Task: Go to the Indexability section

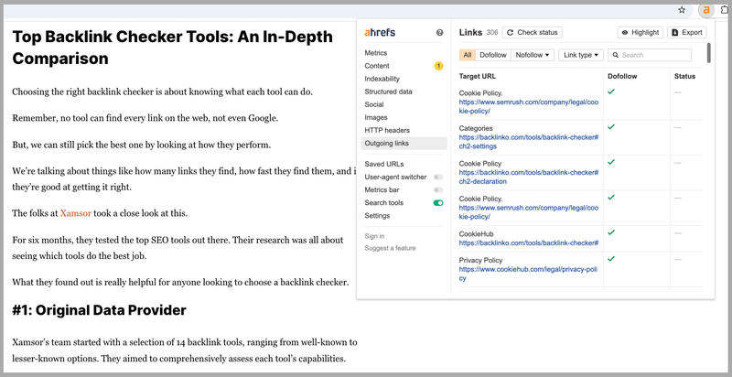Action: click(382, 79)
